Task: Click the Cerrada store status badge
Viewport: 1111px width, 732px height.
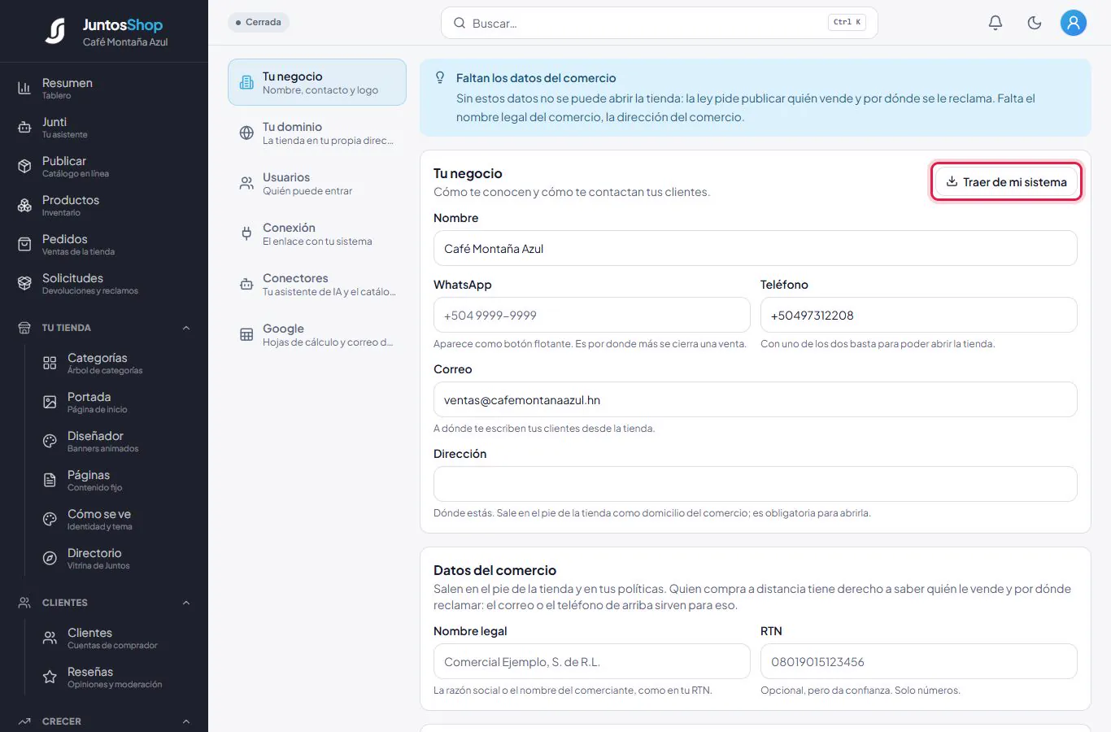Action: point(259,22)
